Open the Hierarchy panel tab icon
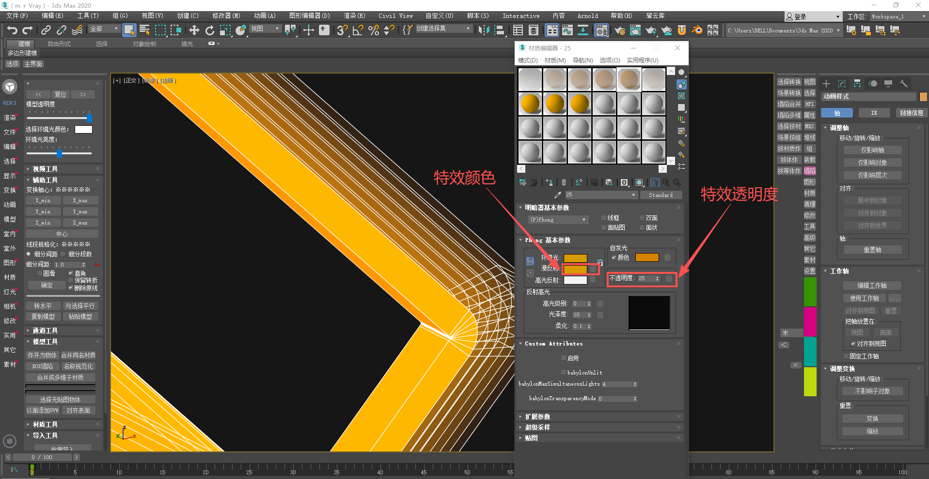 coord(857,84)
